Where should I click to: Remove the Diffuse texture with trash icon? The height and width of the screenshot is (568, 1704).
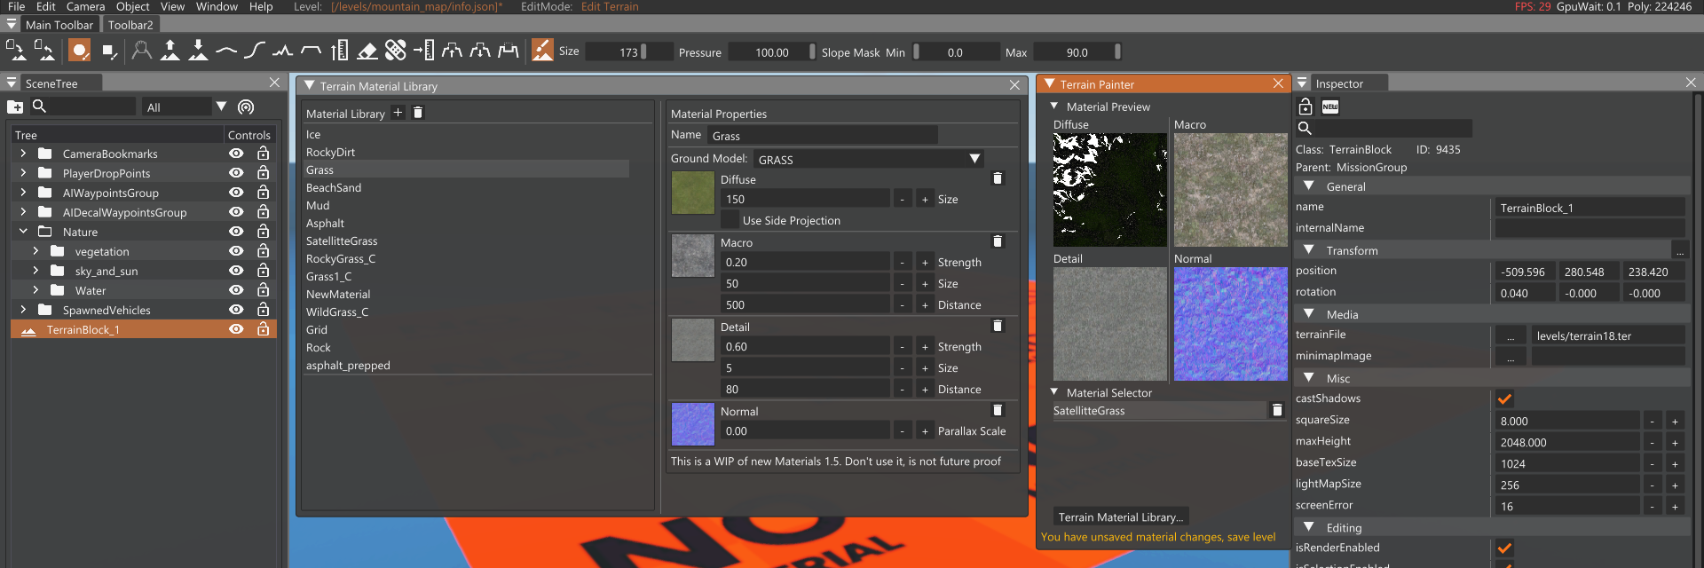(x=998, y=178)
